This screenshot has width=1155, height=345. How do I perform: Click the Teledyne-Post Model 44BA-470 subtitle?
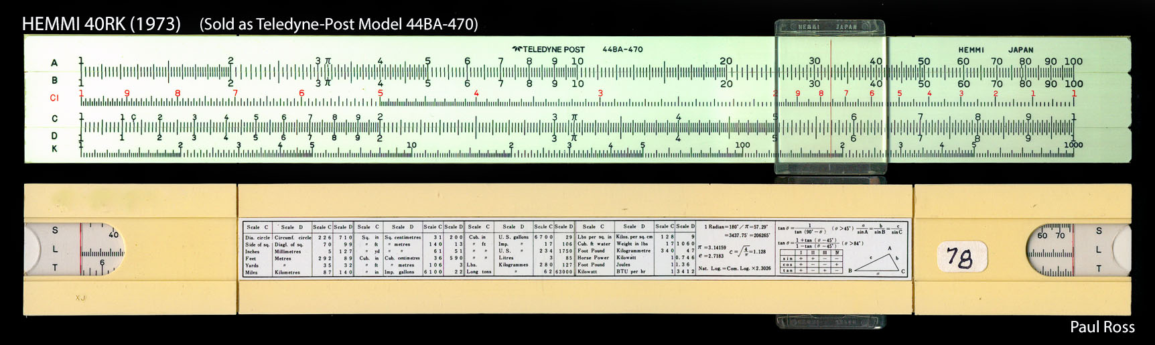[339, 25]
